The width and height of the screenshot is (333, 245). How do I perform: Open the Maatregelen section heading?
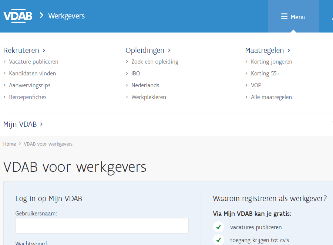click(x=265, y=51)
